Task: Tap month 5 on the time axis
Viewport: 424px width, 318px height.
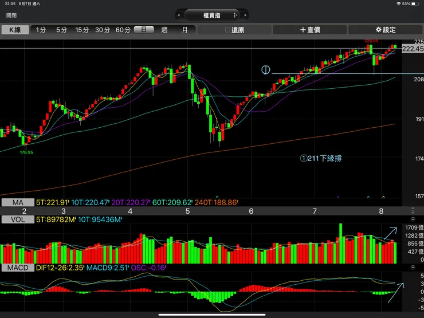Action: click(188, 211)
